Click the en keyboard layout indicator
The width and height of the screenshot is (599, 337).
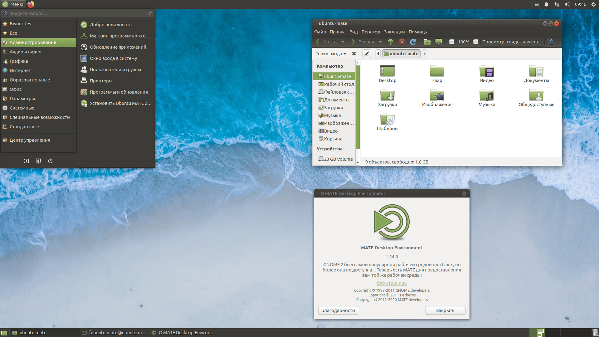537,4
